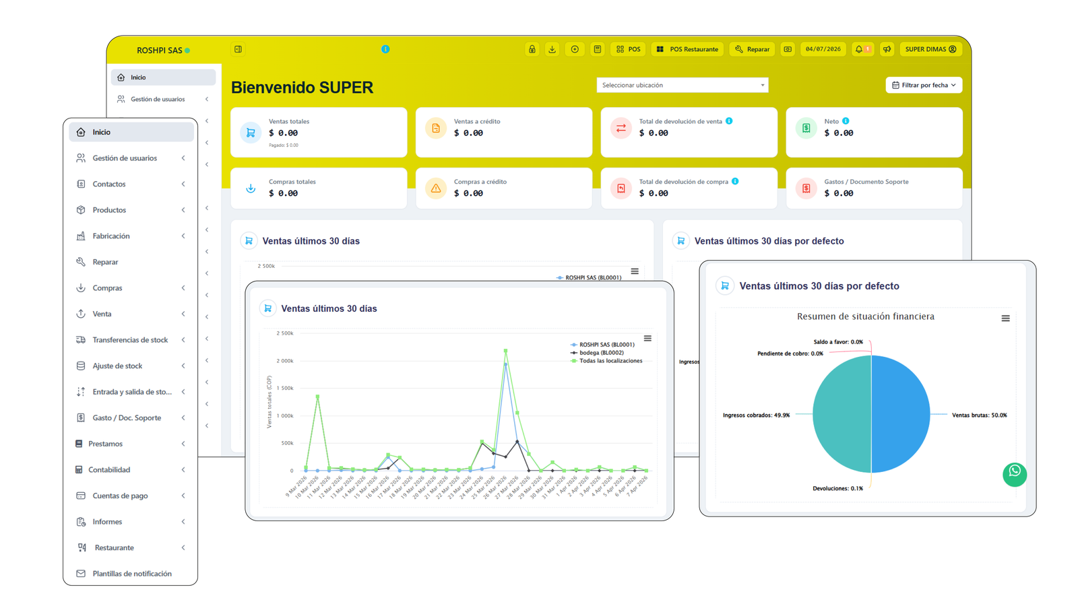Image resolution: width=1078 pixels, height=606 pixels.
Task: Select Plantillas de notificación in sidebar
Action: pyautogui.click(x=131, y=574)
